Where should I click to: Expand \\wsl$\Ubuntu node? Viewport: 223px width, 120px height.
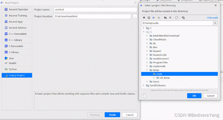pyautogui.click(x=143, y=85)
